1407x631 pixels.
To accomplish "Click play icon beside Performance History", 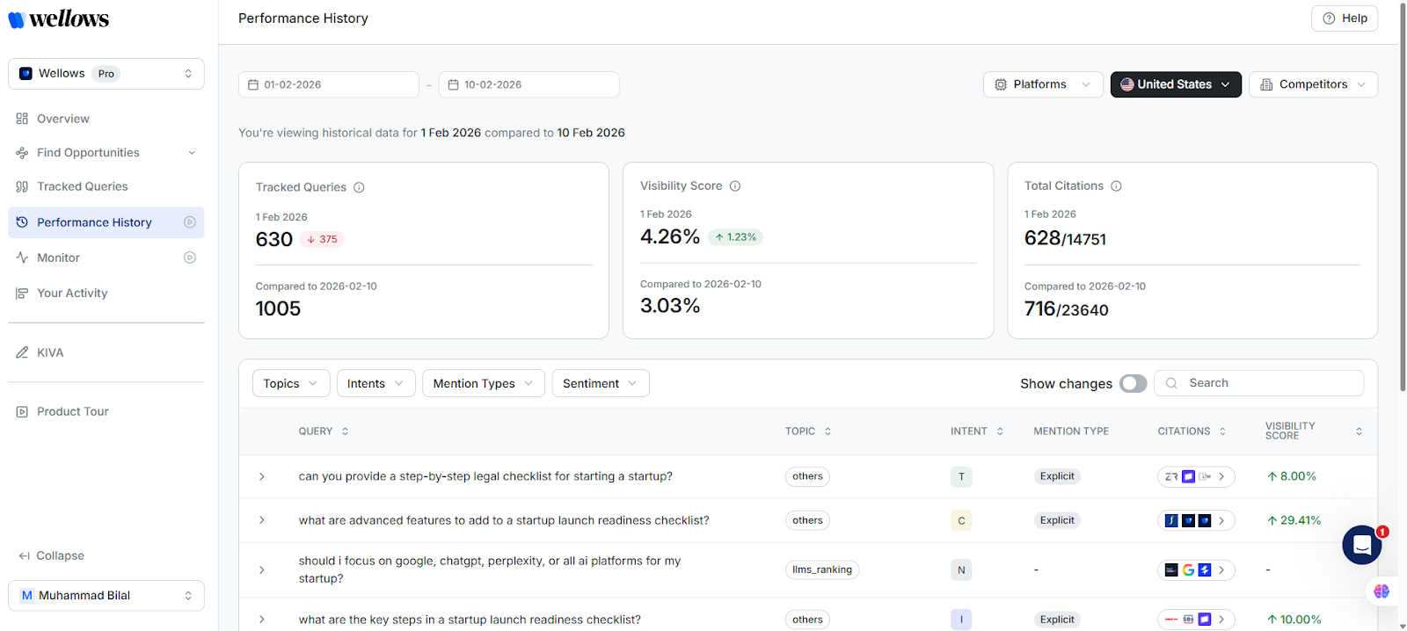I will click(x=189, y=222).
